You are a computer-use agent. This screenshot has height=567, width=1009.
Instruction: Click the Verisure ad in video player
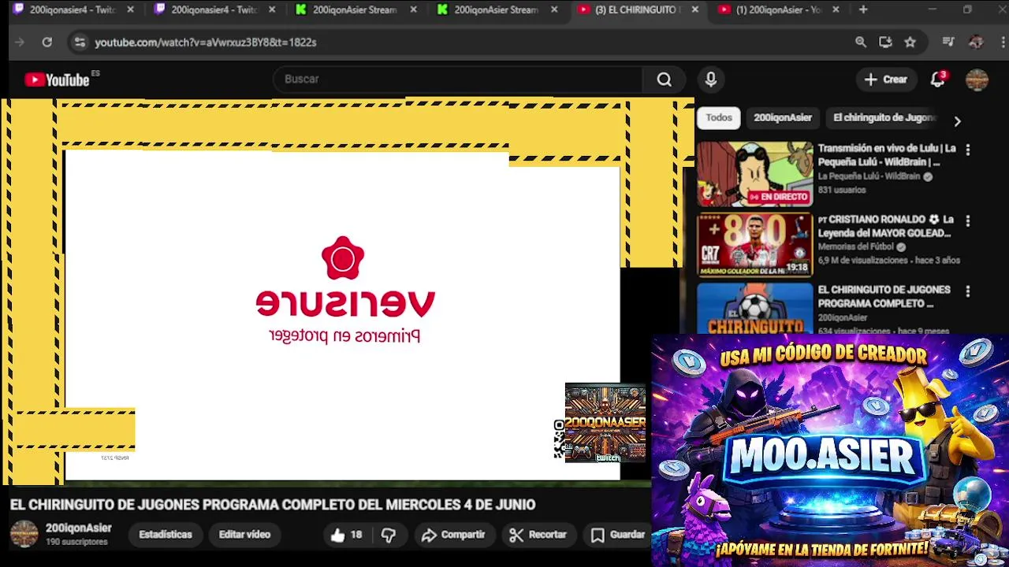(344, 290)
